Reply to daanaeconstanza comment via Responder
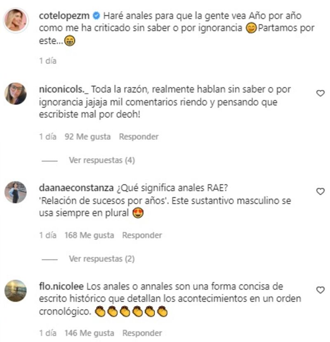 [142, 235]
